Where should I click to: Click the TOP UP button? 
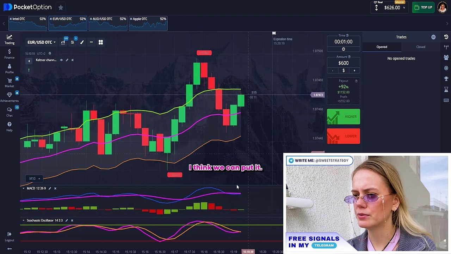tap(423, 7)
